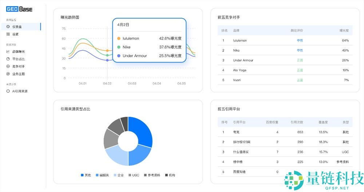Click the 前五竞争对手 card title

point(229,17)
